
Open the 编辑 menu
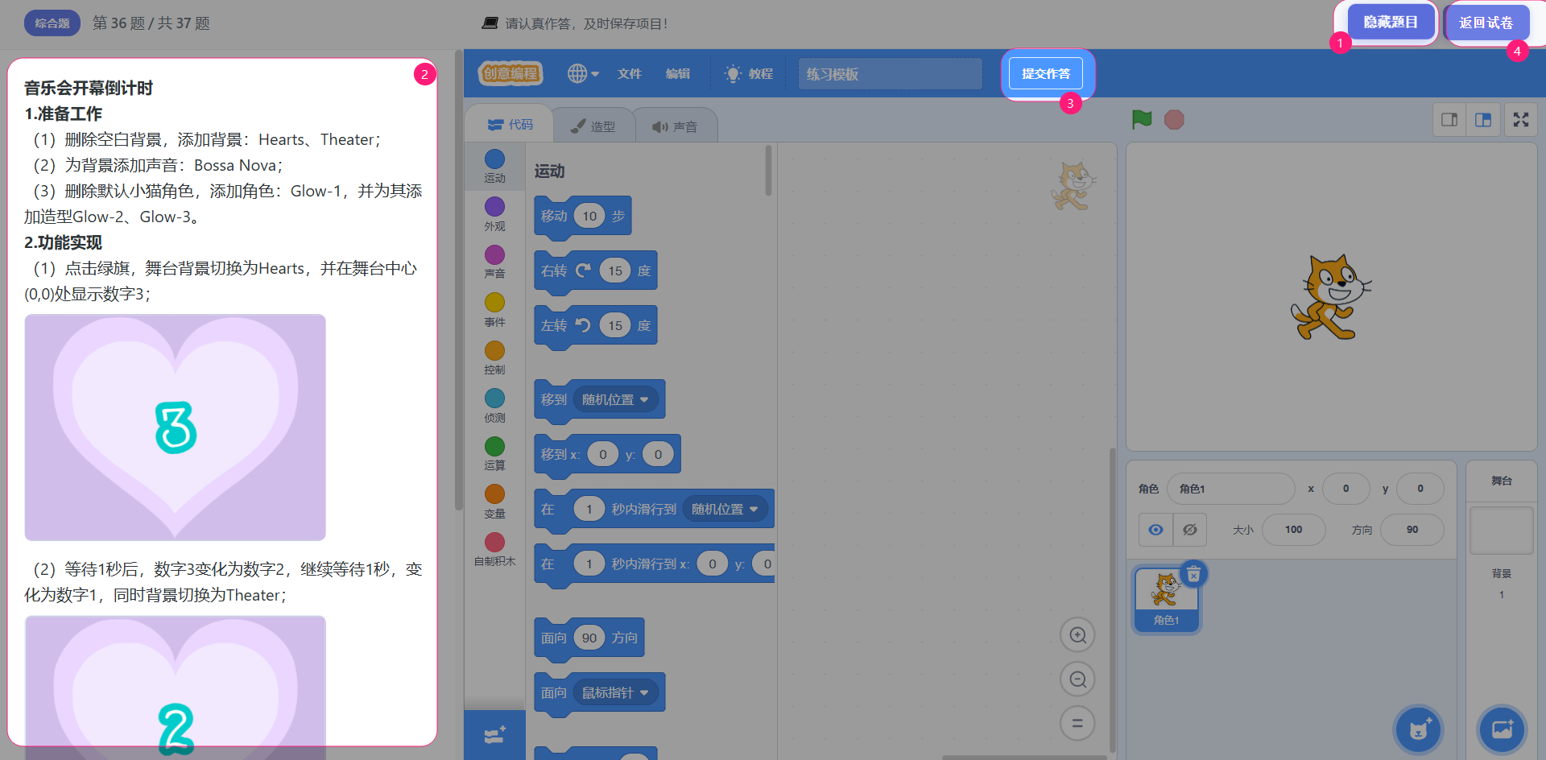(677, 74)
